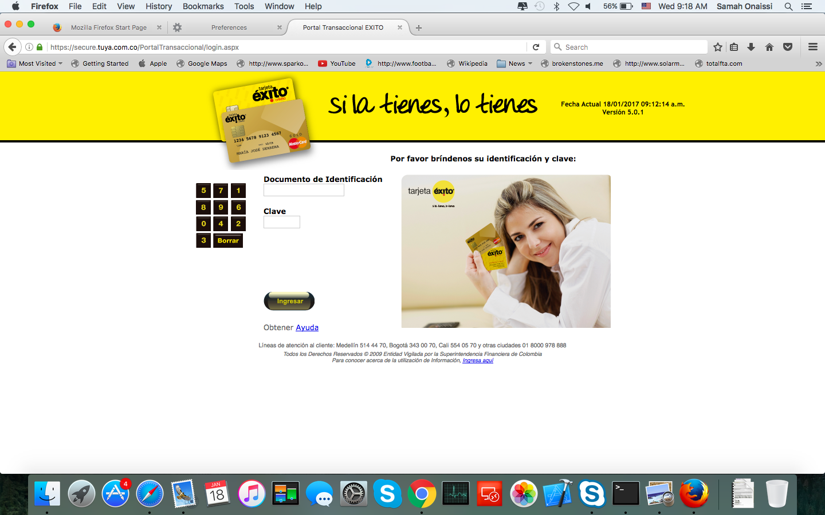
Task: Open the input source flag menu
Action: [646, 6]
